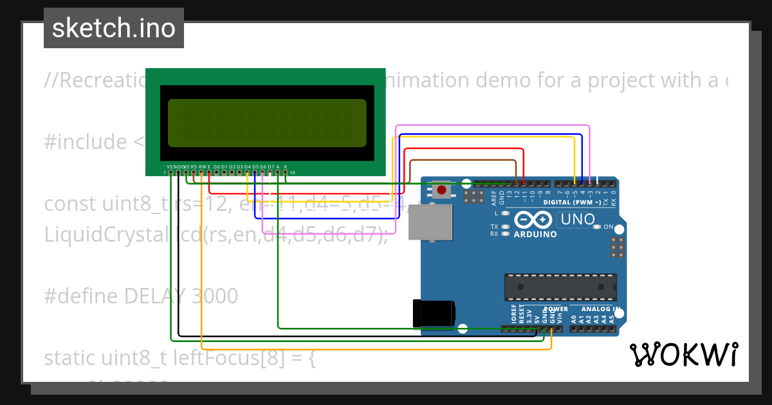Click analog pin A0 on the Arduino
Viewport: 772px width, 405px height.
tap(574, 328)
